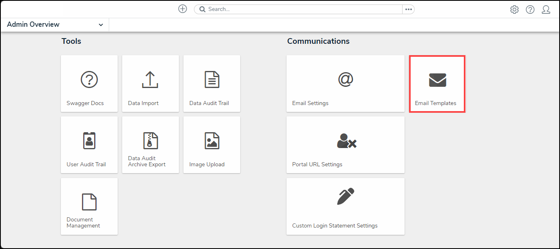Open the Data Import tile
Viewport: 560px width, 249px height.
pos(150,84)
